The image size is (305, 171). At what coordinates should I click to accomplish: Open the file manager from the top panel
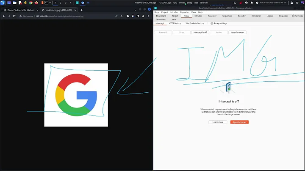tap(14, 3)
